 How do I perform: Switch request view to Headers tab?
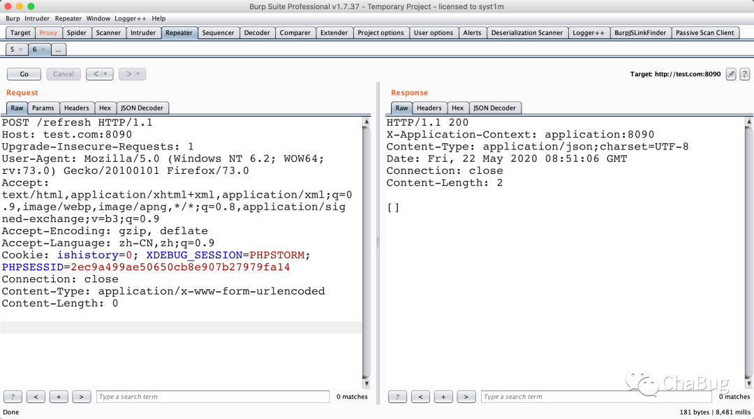[77, 108]
